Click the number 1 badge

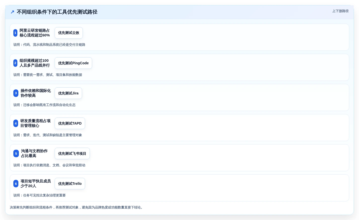[x=15, y=33]
